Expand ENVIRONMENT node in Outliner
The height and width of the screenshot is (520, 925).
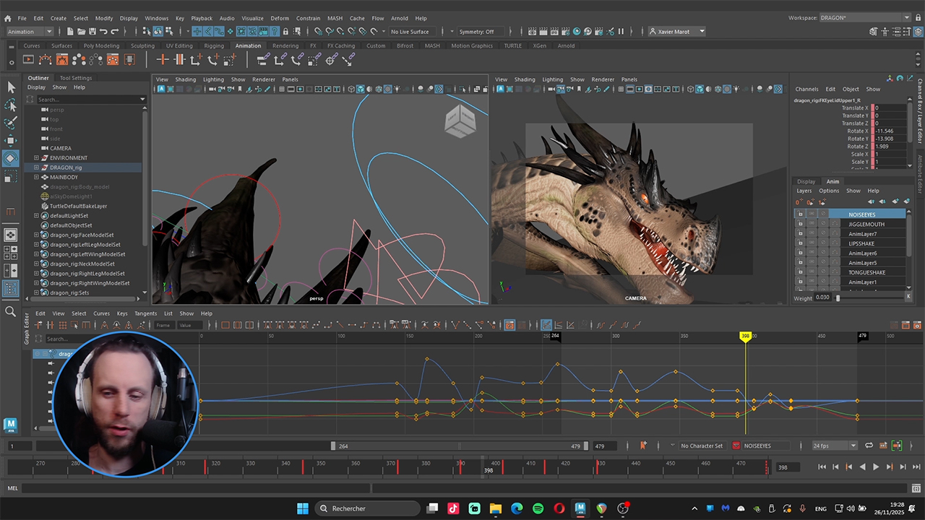pyautogui.click(x=36, y=157)
